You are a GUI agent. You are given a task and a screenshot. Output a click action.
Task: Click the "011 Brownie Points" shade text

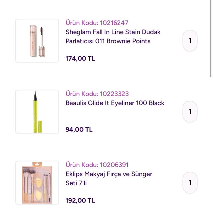(x=123, y=41)
